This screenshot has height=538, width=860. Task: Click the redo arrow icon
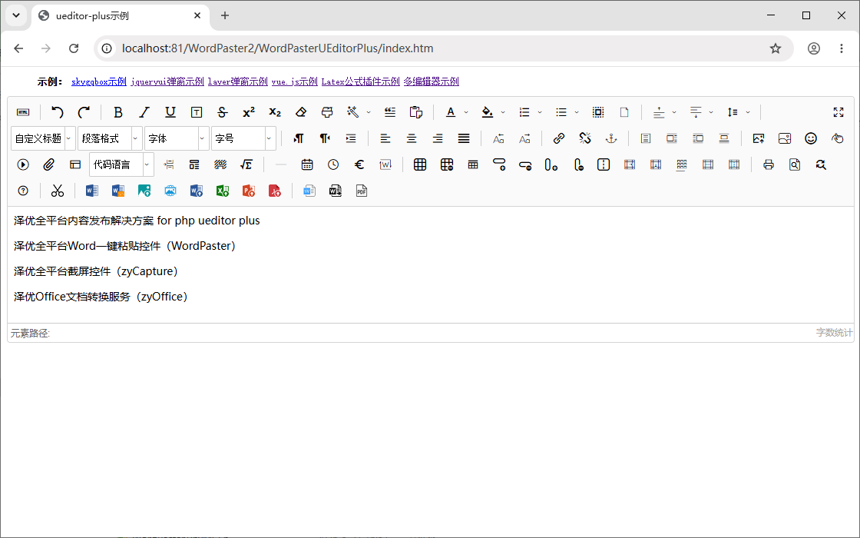pos(84,112)
